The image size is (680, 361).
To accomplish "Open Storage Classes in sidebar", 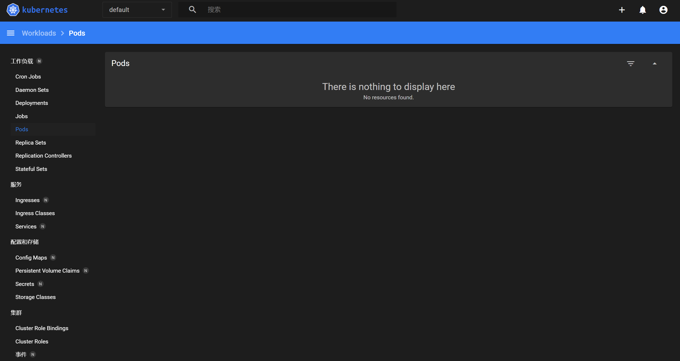I will point(35,297).
